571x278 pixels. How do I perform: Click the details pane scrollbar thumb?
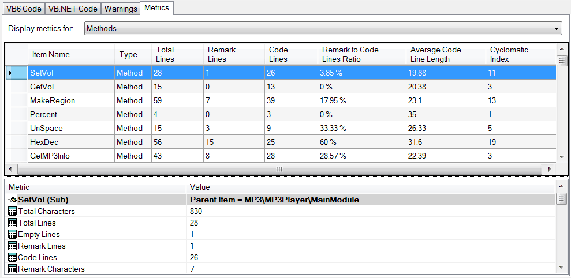(562, 198)
